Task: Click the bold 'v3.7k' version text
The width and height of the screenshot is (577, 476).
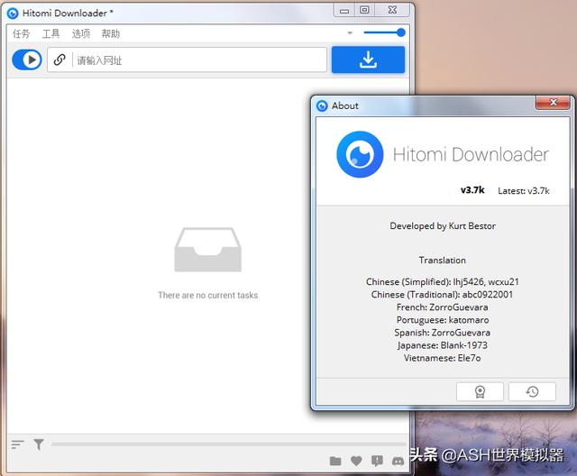Action: (472, 190)
